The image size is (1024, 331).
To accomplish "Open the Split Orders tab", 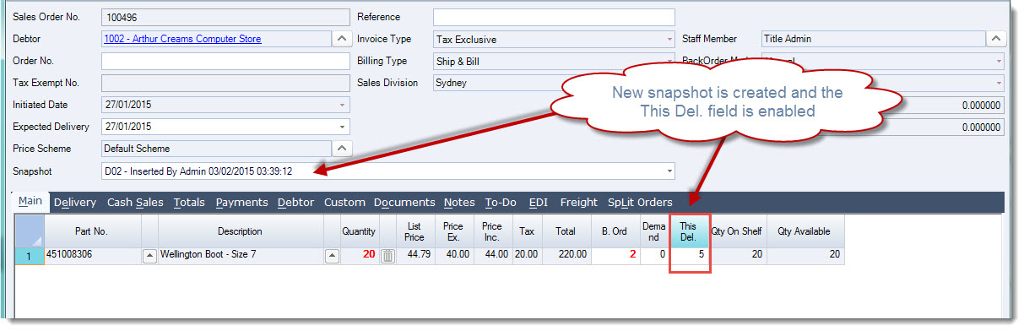I will click(640, 203).
